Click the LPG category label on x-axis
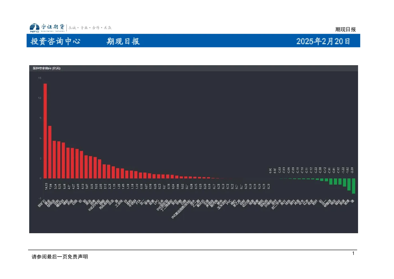The image size is (394, 279). pos(156,202)
